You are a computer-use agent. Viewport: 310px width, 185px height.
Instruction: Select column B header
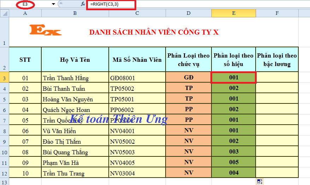tap(75, 13)
